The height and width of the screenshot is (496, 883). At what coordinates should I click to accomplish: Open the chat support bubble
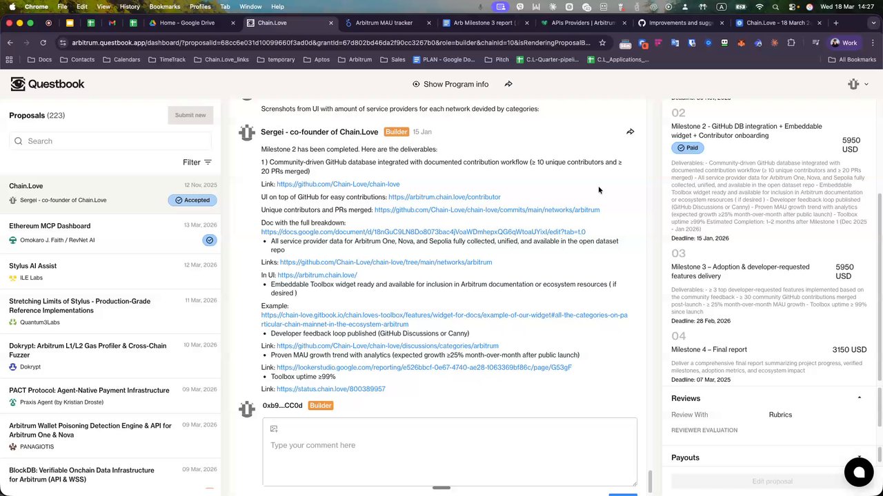point(859,473)
